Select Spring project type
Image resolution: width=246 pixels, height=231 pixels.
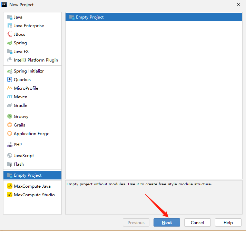coord(32,43)
